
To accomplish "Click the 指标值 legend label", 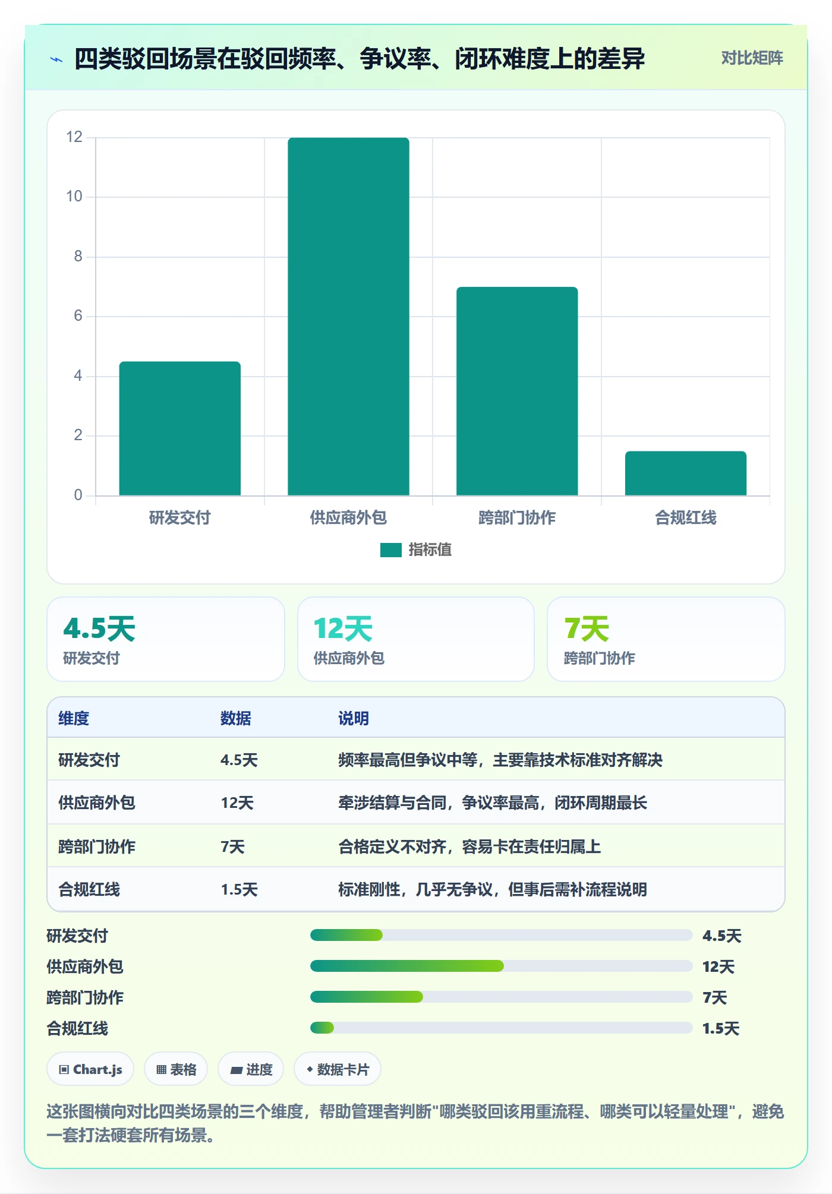I will tap(430, 550).
